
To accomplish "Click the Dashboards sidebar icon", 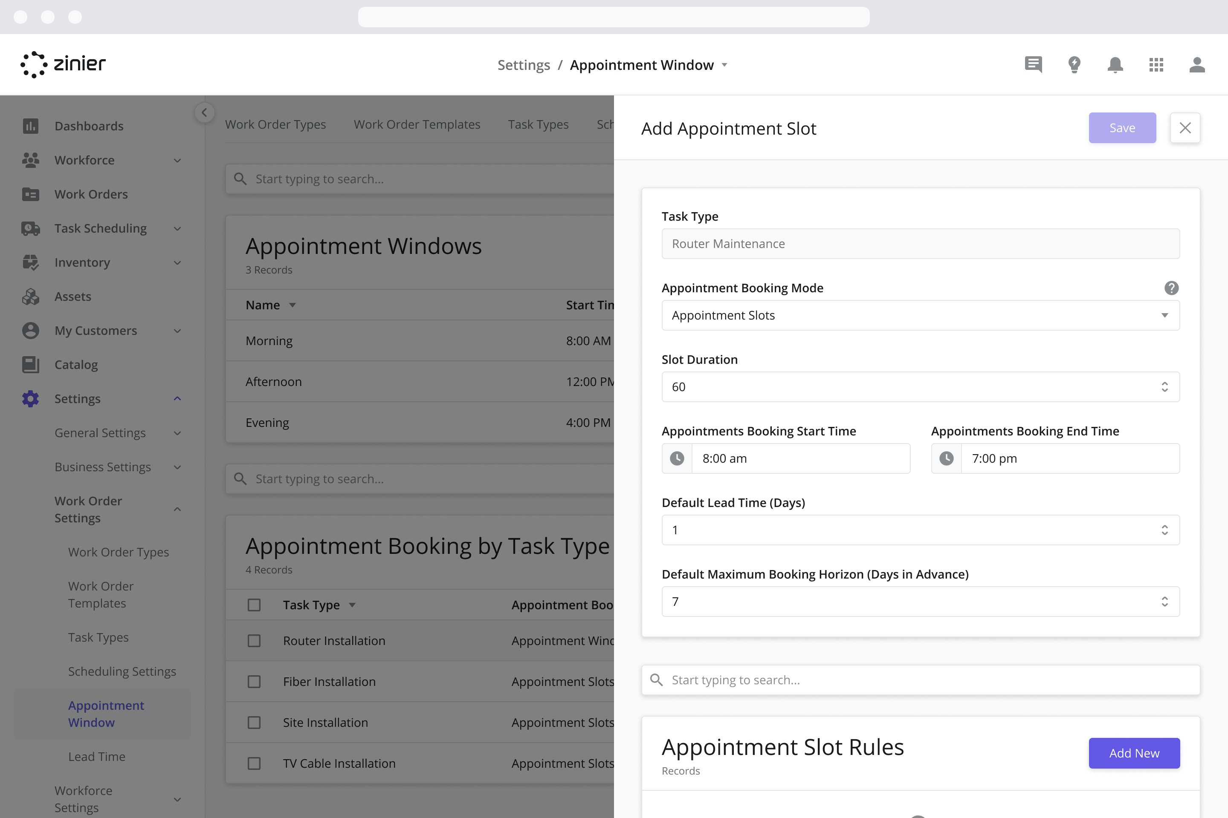I will pos(30,126).
